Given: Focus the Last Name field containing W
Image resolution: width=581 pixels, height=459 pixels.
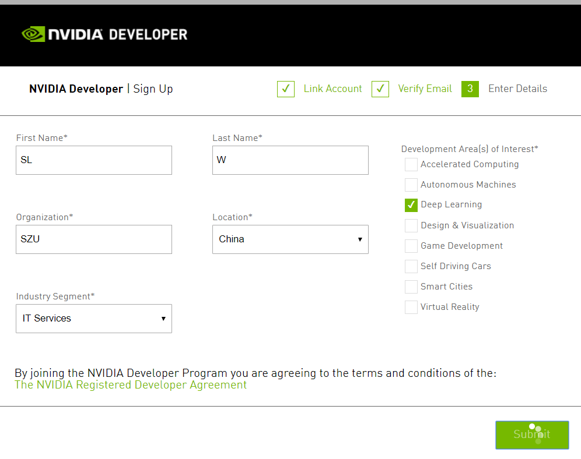Looking at the screenshot, I should click(290, 160).
